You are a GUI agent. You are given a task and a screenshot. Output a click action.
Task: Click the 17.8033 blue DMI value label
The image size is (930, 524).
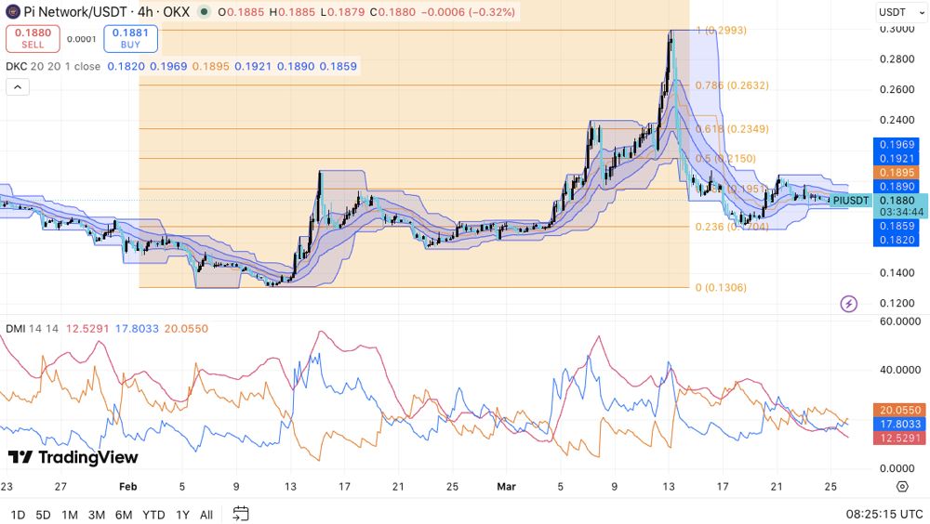[x=900, y=424]
